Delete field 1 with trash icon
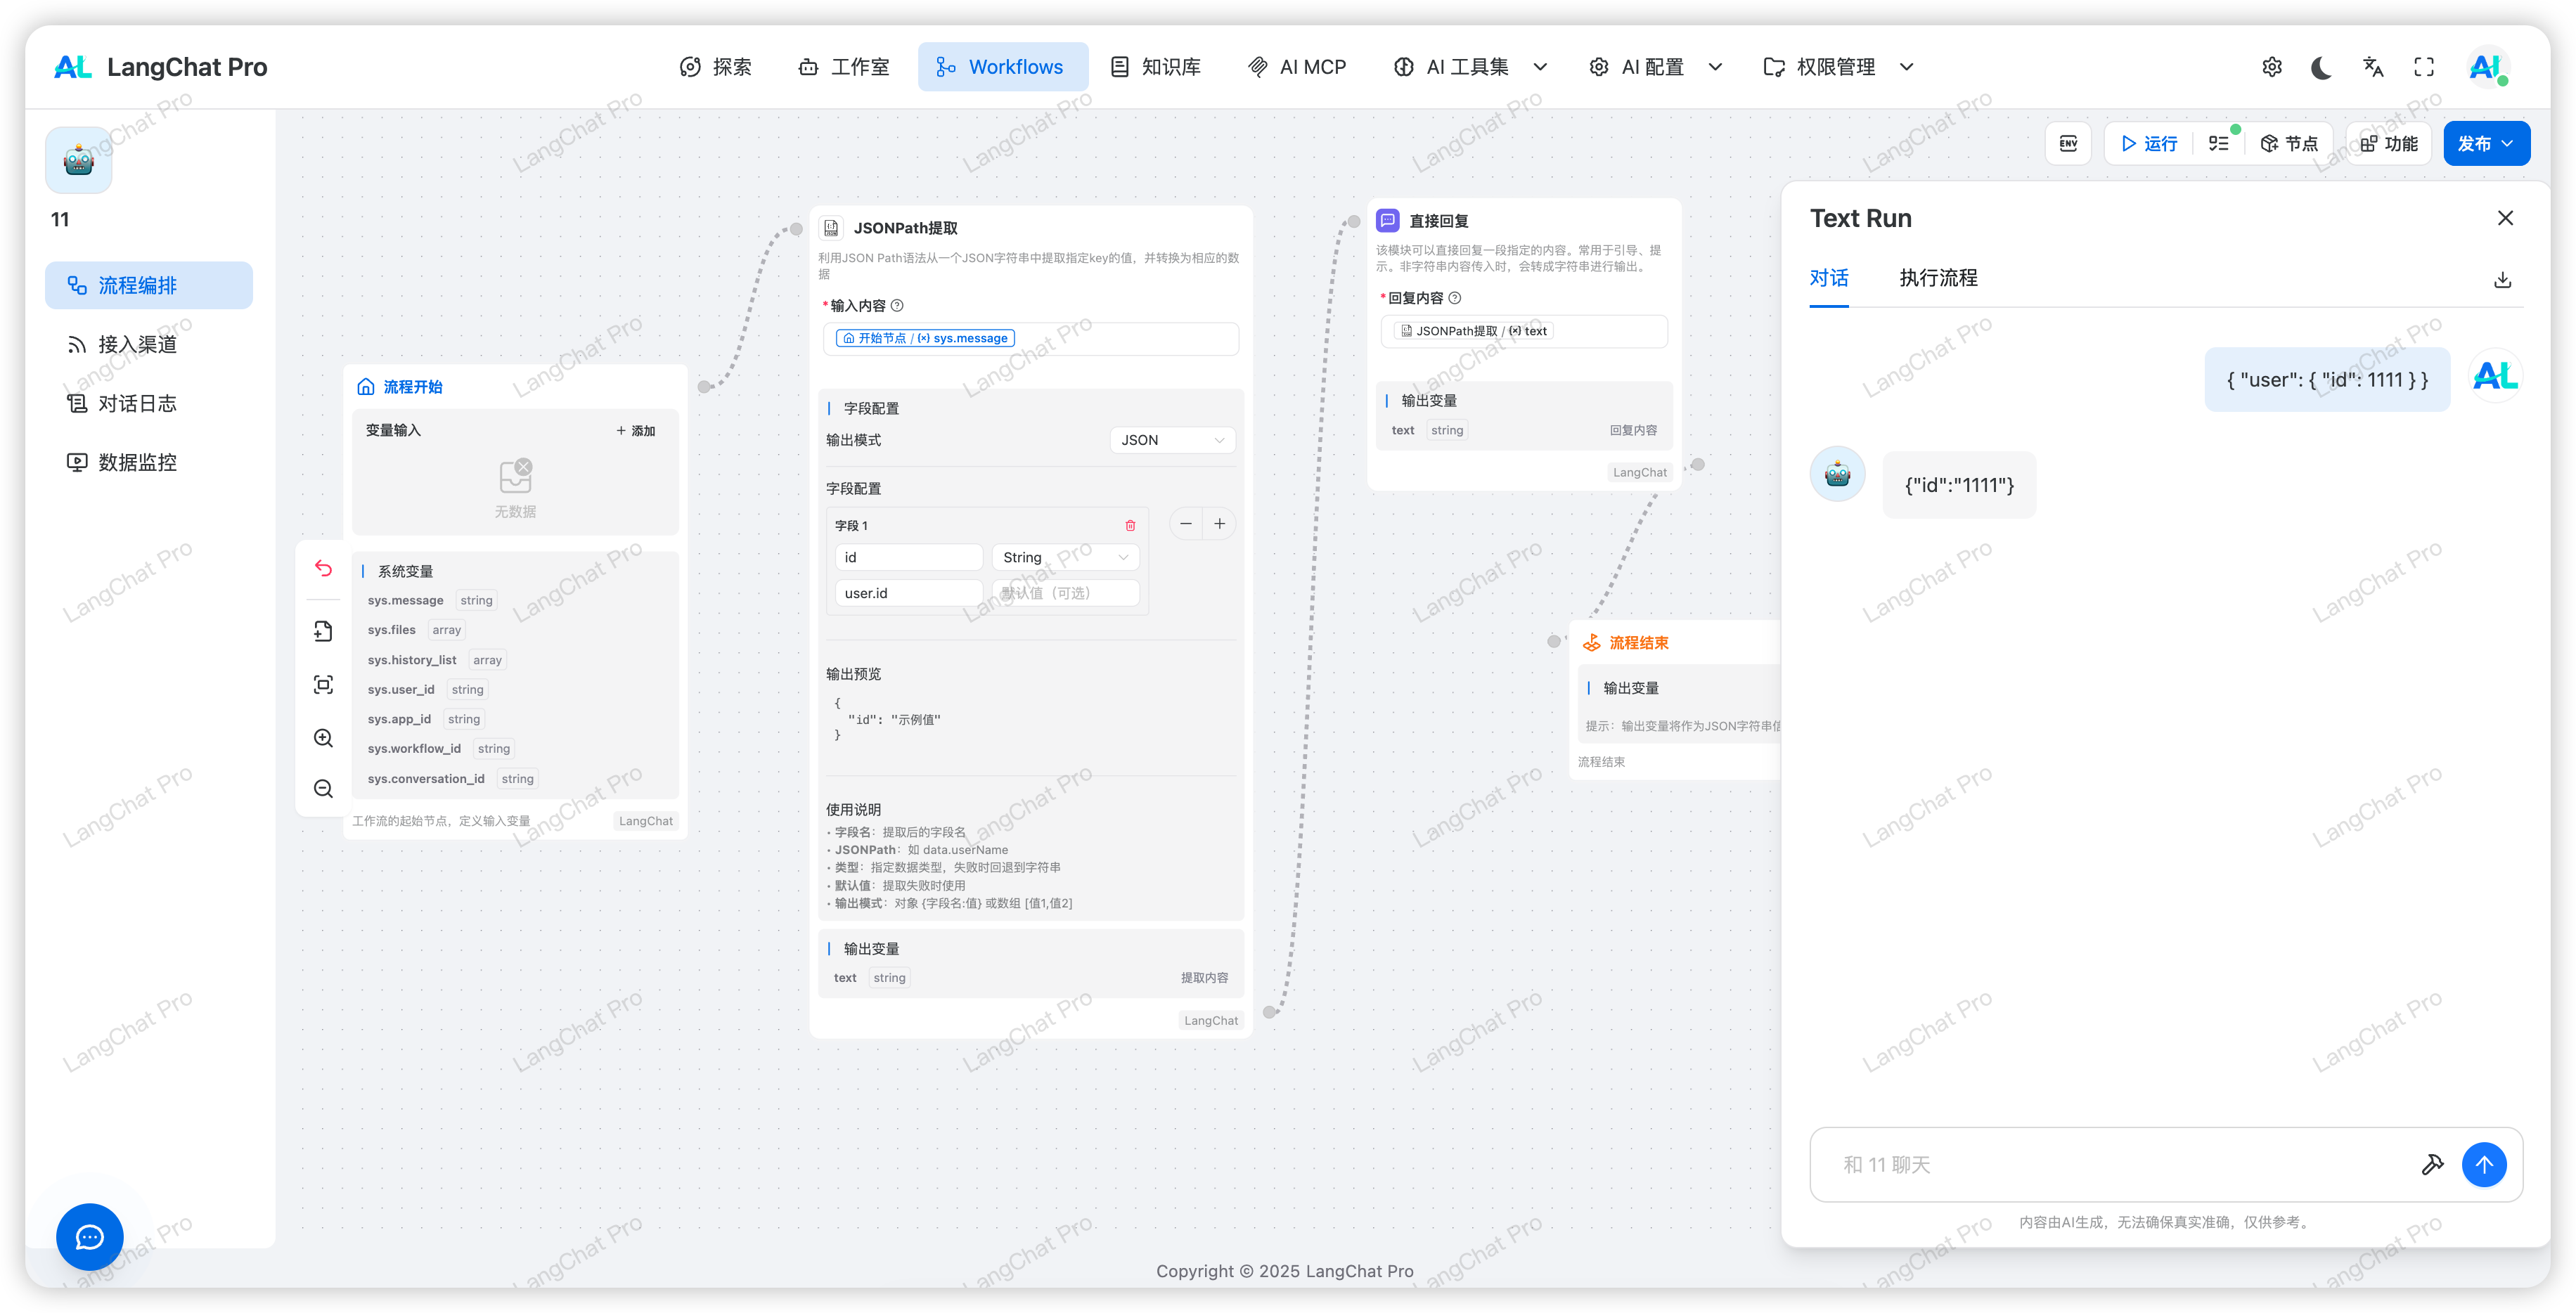Image resolution: width=2576 pixels, height=1313 pixels. 1130,525
